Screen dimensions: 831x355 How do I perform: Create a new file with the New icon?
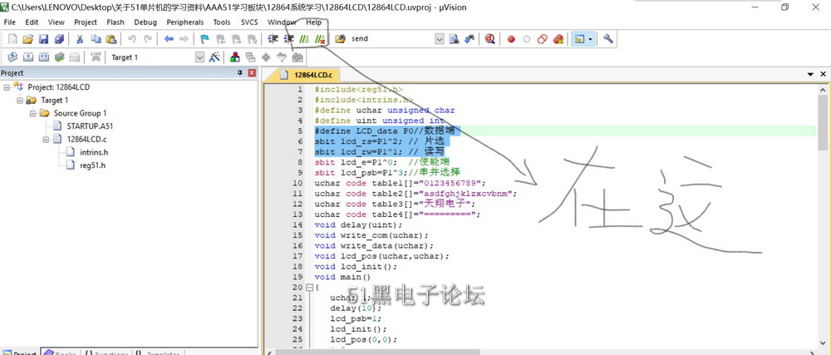click(x=12, y=39)
